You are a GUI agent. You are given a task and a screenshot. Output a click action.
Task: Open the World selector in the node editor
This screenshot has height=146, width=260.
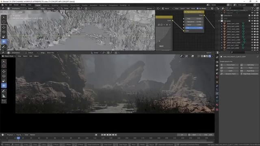point(168,9)
